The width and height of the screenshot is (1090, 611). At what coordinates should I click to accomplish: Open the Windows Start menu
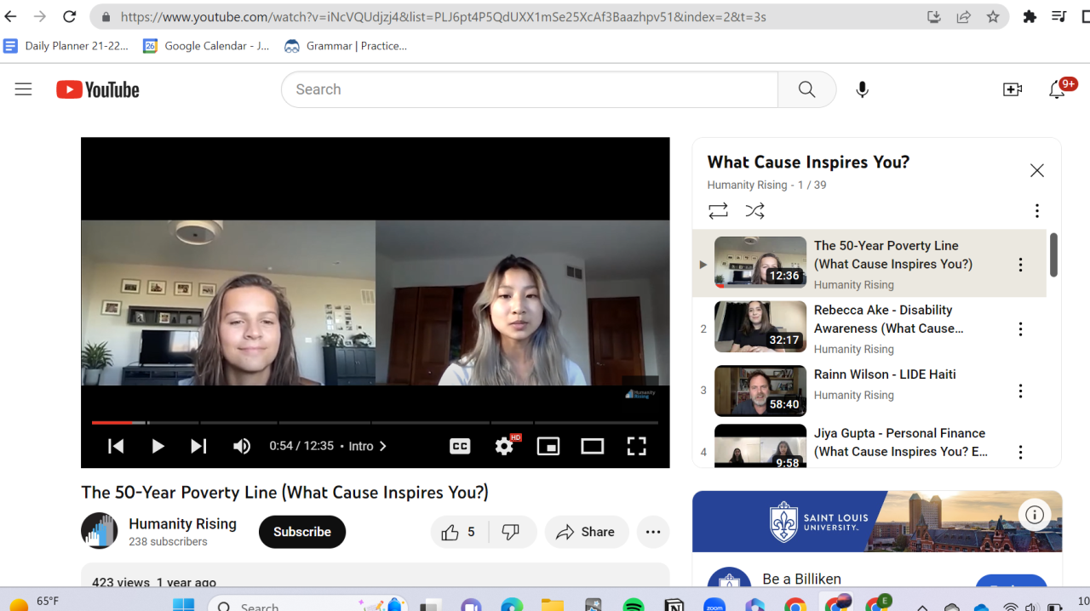coord(183,605)
